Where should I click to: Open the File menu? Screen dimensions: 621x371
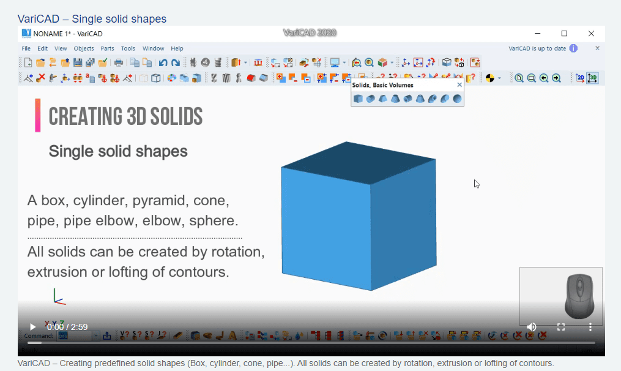coord(26,48)
